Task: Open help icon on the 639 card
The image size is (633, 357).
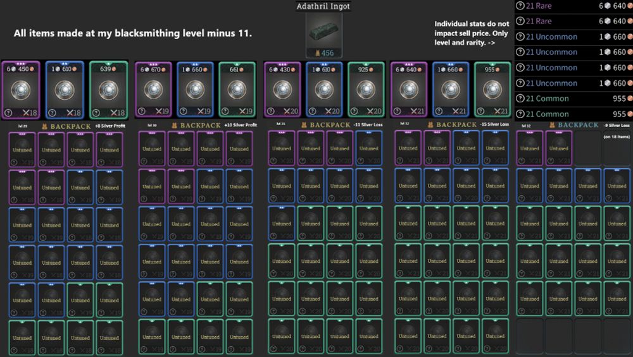Action: [96, 113]
